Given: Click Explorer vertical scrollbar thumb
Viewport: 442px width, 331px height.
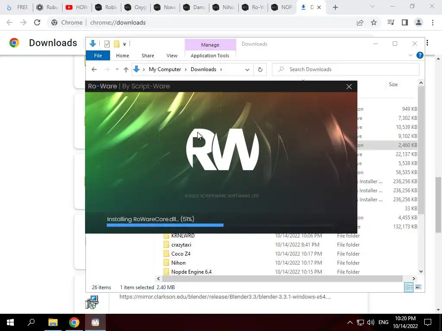Looking at the screenshot, I should 421,150.
